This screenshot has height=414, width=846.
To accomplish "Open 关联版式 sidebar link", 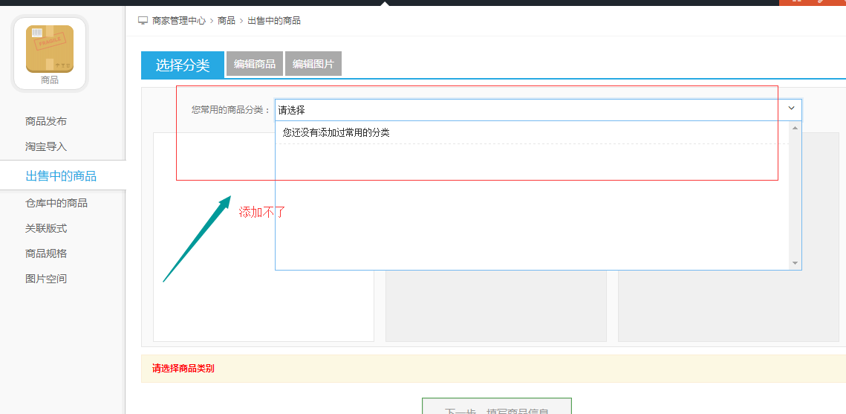I will tap(46, 228).
